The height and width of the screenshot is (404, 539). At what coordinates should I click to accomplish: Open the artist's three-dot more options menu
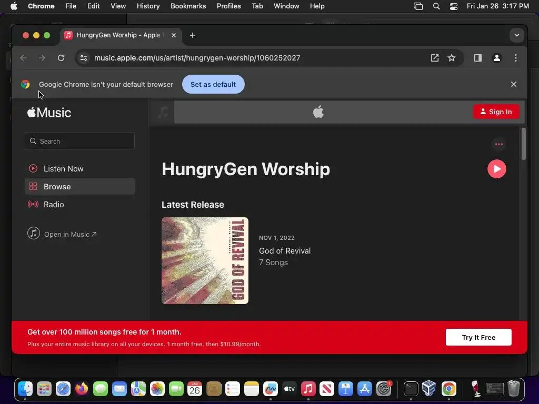(499, 144)
